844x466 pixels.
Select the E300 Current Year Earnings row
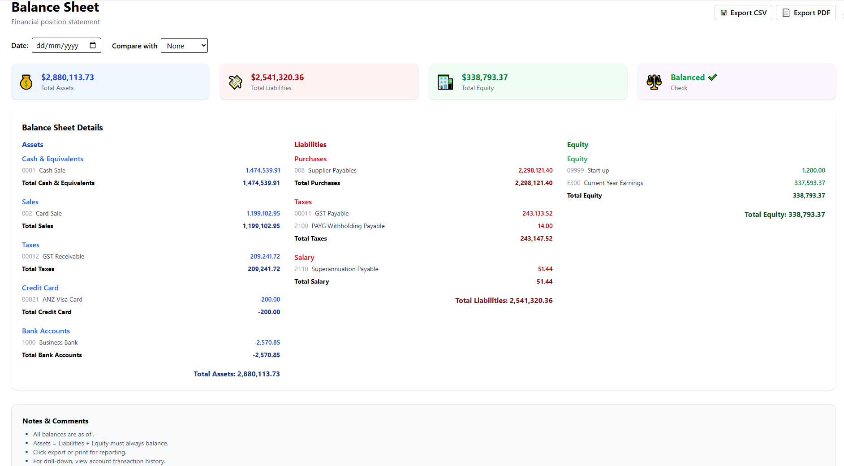(696, 183)
